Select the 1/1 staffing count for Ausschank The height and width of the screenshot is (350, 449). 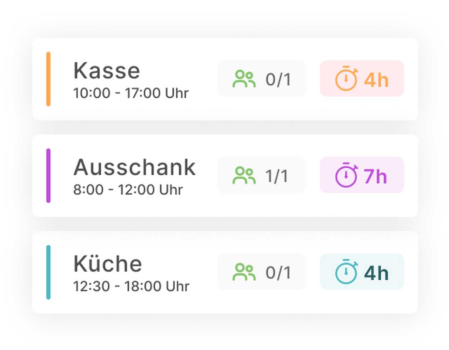point(277,176)
